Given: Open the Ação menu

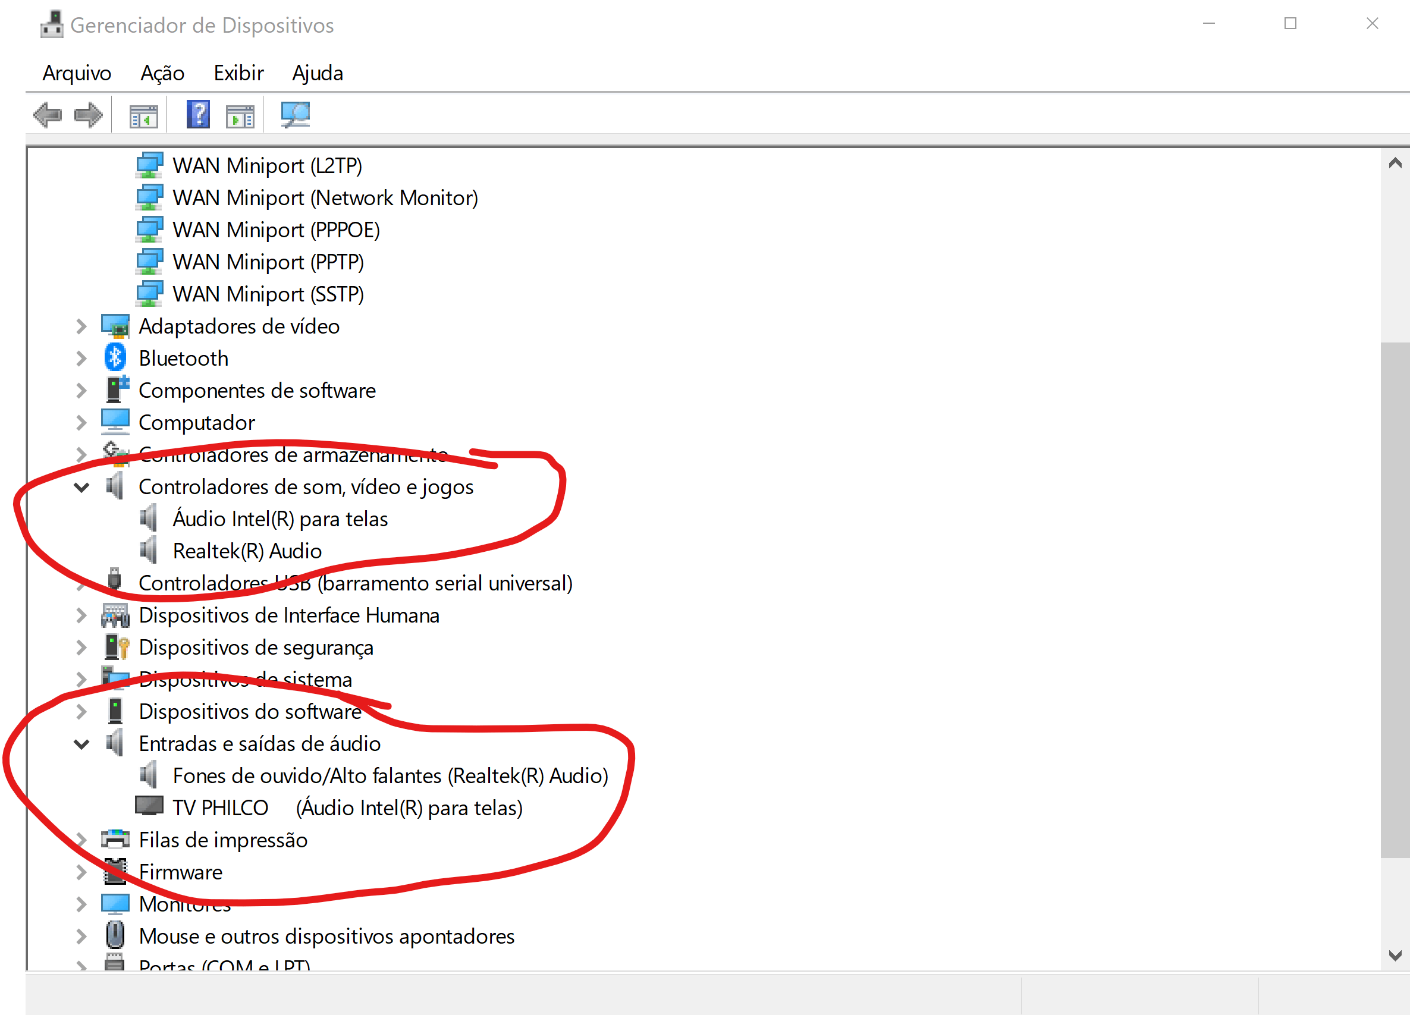Looking at the screenshot, I should [162, 73].
